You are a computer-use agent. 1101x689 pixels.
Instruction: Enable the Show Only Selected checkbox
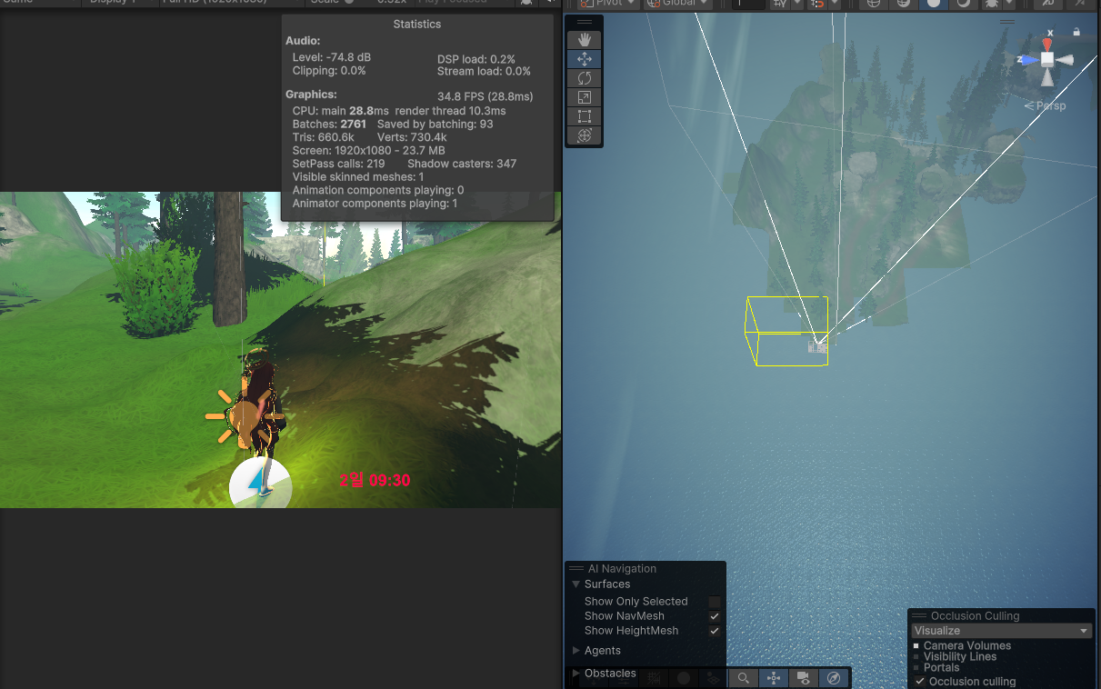click(715, 602)
